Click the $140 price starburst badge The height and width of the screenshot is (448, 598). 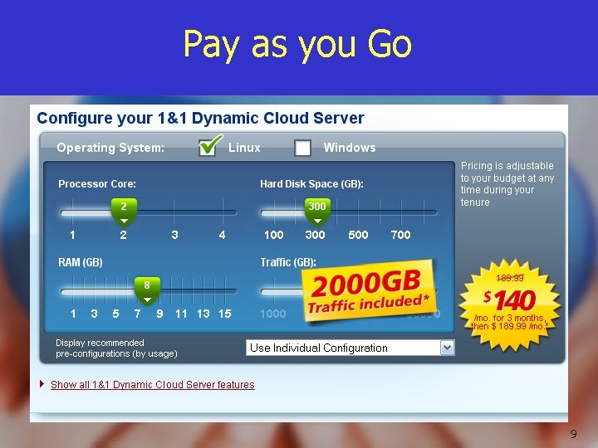click(x=509, y=304)
